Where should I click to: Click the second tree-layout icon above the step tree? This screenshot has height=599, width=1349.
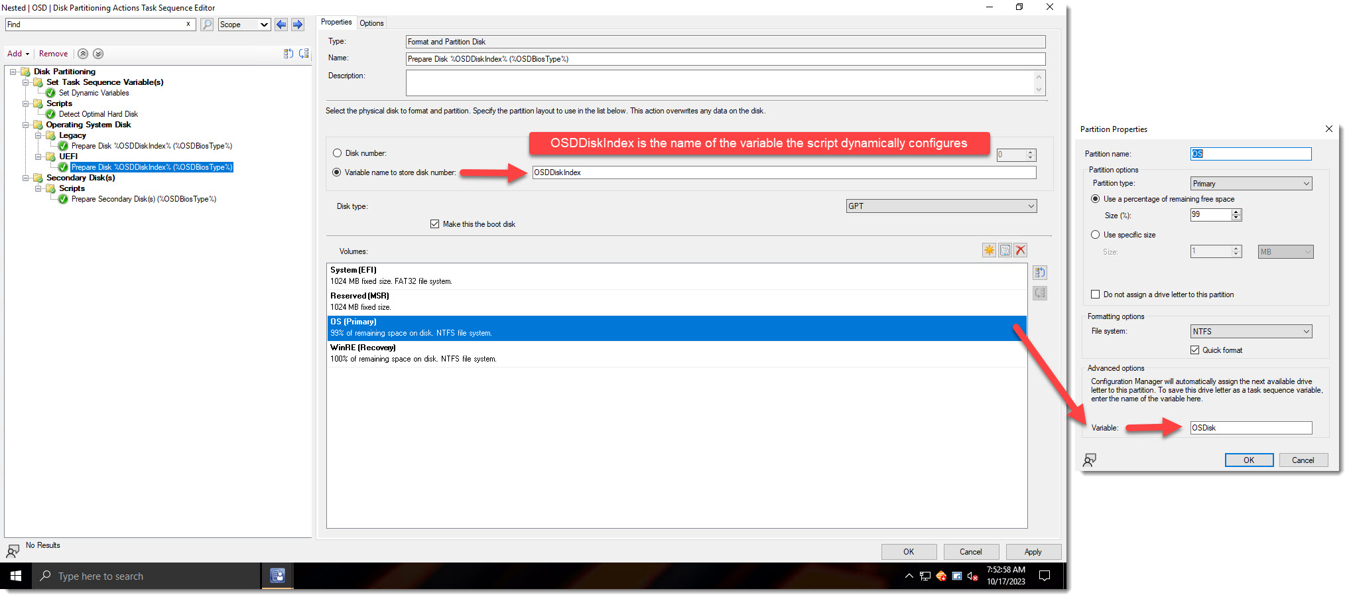tap(304, 54)
